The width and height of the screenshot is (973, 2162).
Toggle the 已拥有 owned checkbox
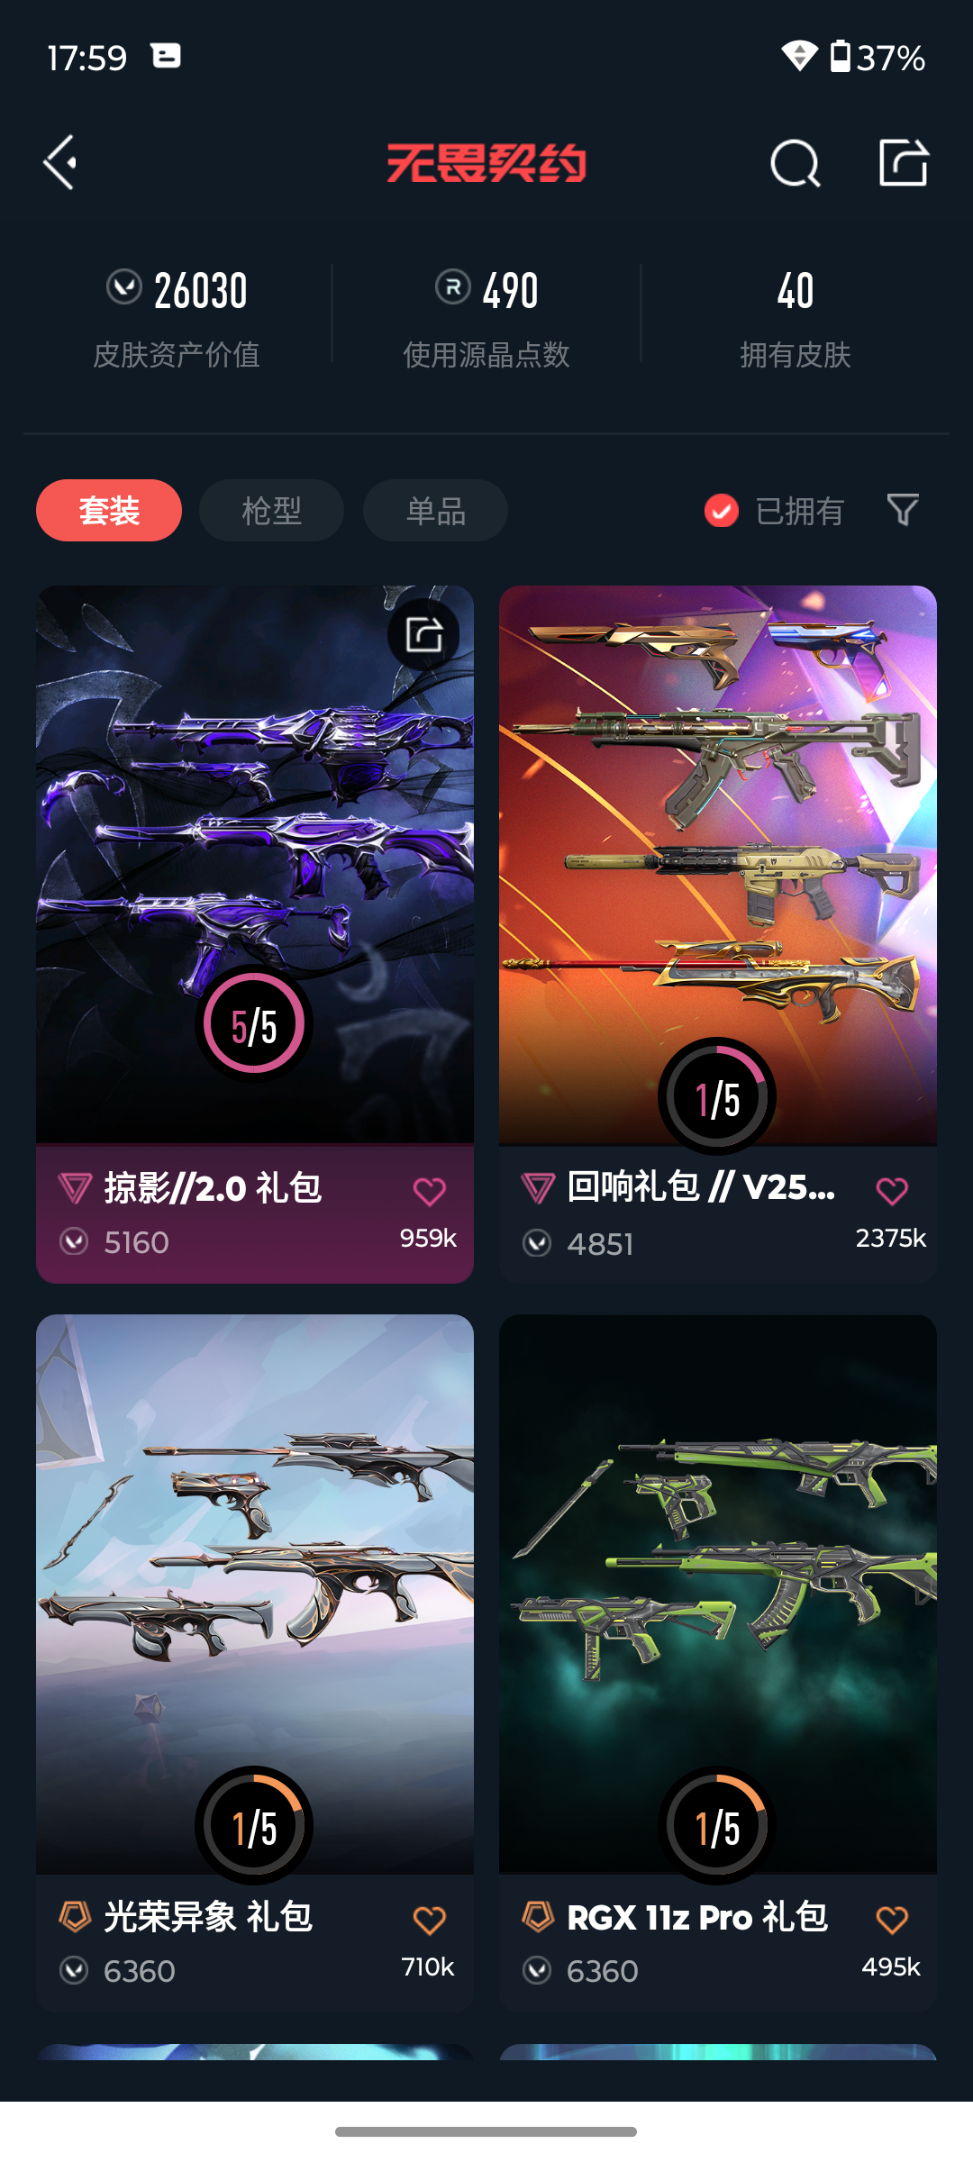click(x=721, y=511)
